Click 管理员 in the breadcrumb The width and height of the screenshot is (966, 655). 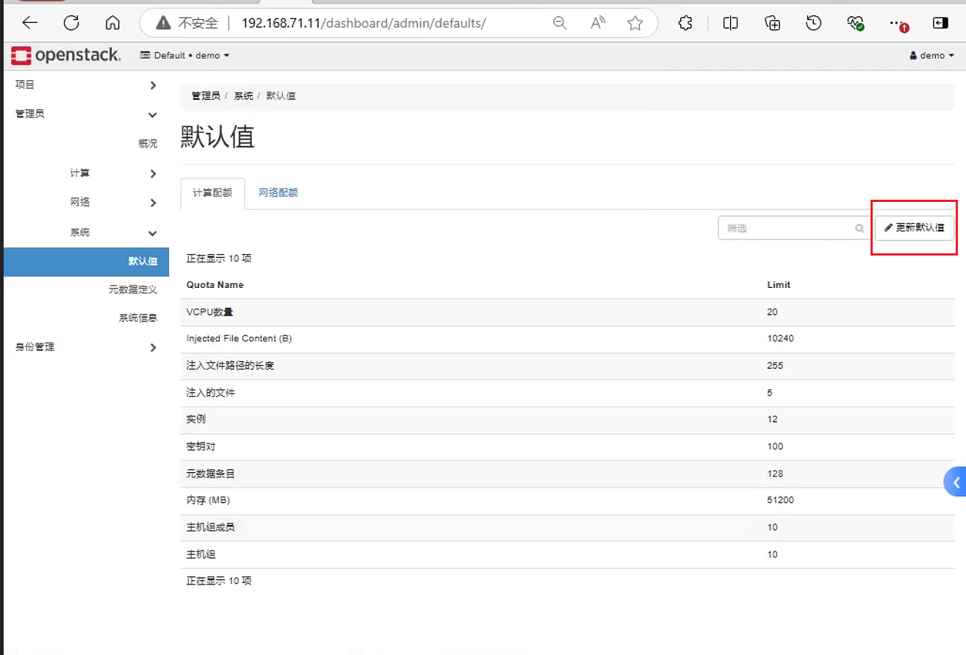(206, 95)
